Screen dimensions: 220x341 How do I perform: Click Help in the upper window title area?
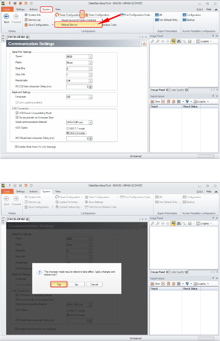click(x=209, y=9)
